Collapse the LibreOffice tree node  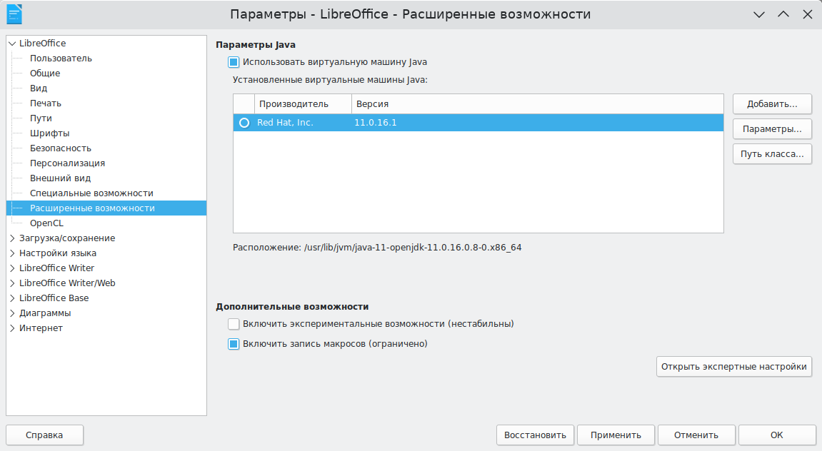[x=12, y=44]
